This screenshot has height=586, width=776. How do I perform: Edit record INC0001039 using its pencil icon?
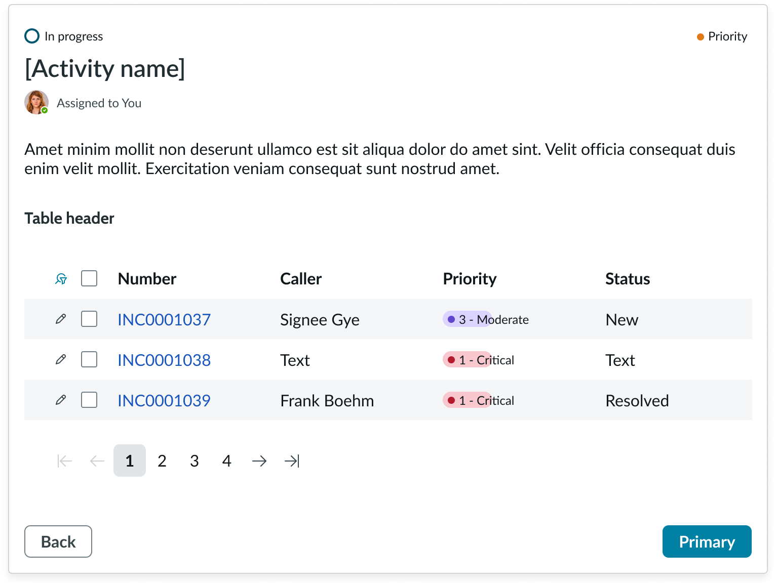pos(60,400)
